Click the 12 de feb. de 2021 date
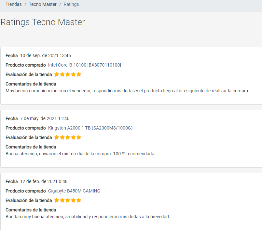 [44, 182]
